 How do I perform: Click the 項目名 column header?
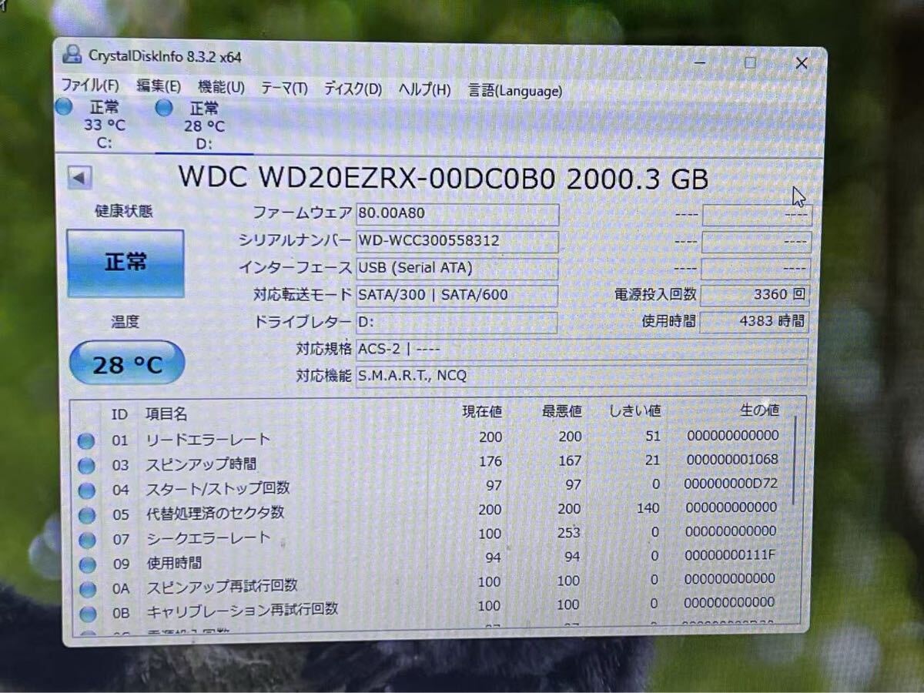[x=167, y=414]
